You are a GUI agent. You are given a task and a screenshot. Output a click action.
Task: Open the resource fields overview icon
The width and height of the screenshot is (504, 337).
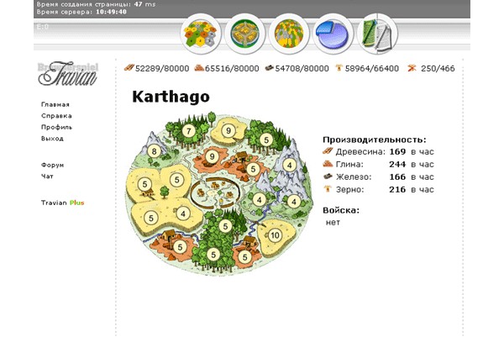tap(201, 34)
